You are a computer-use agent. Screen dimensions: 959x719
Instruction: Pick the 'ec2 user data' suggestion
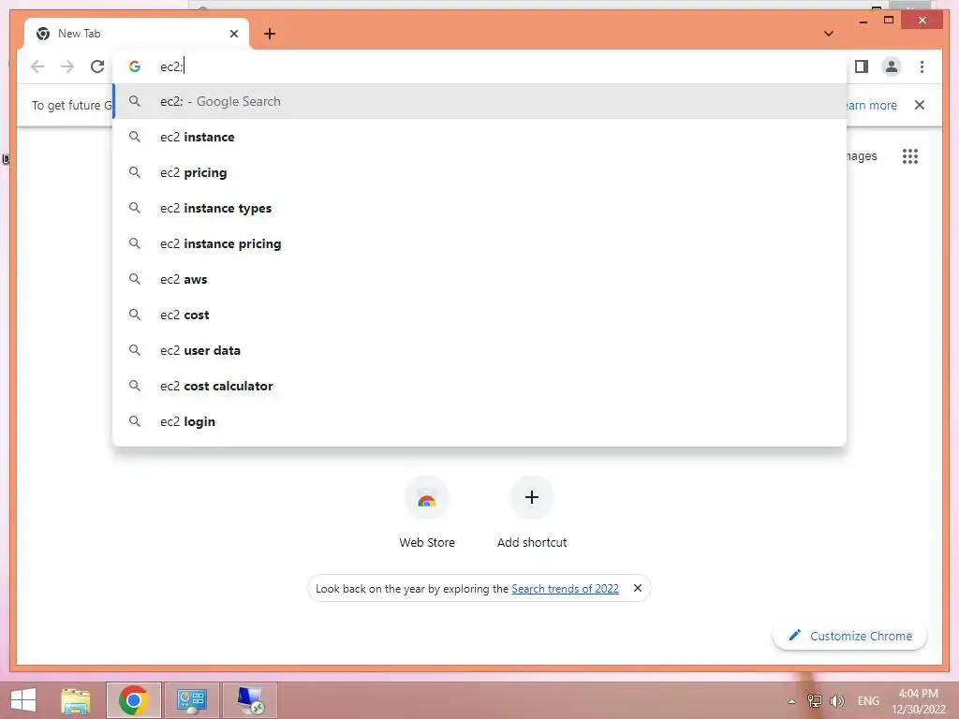[480, 350]
